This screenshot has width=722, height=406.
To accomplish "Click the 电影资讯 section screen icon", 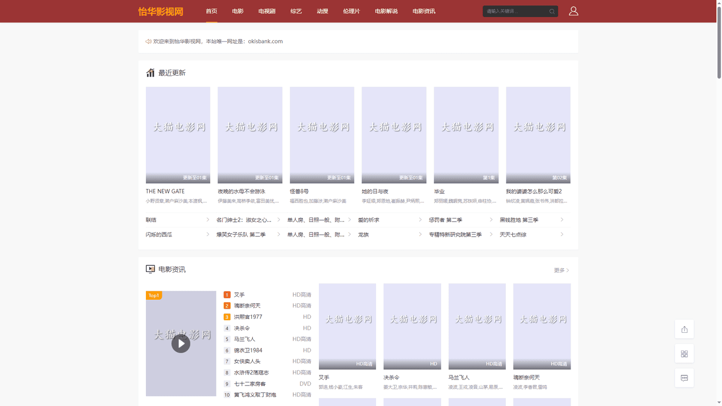I will tap(150, 269).
